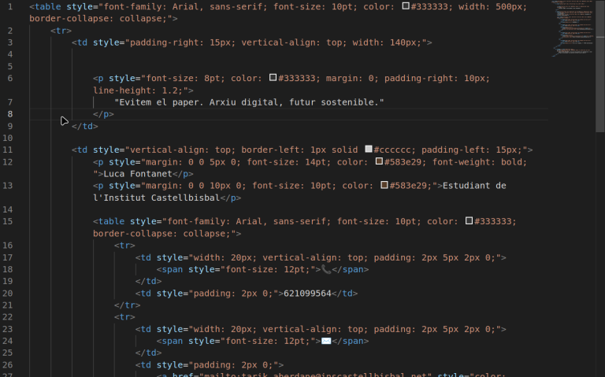Select the #333333 swatch on line 15

[x=470, y=221]
